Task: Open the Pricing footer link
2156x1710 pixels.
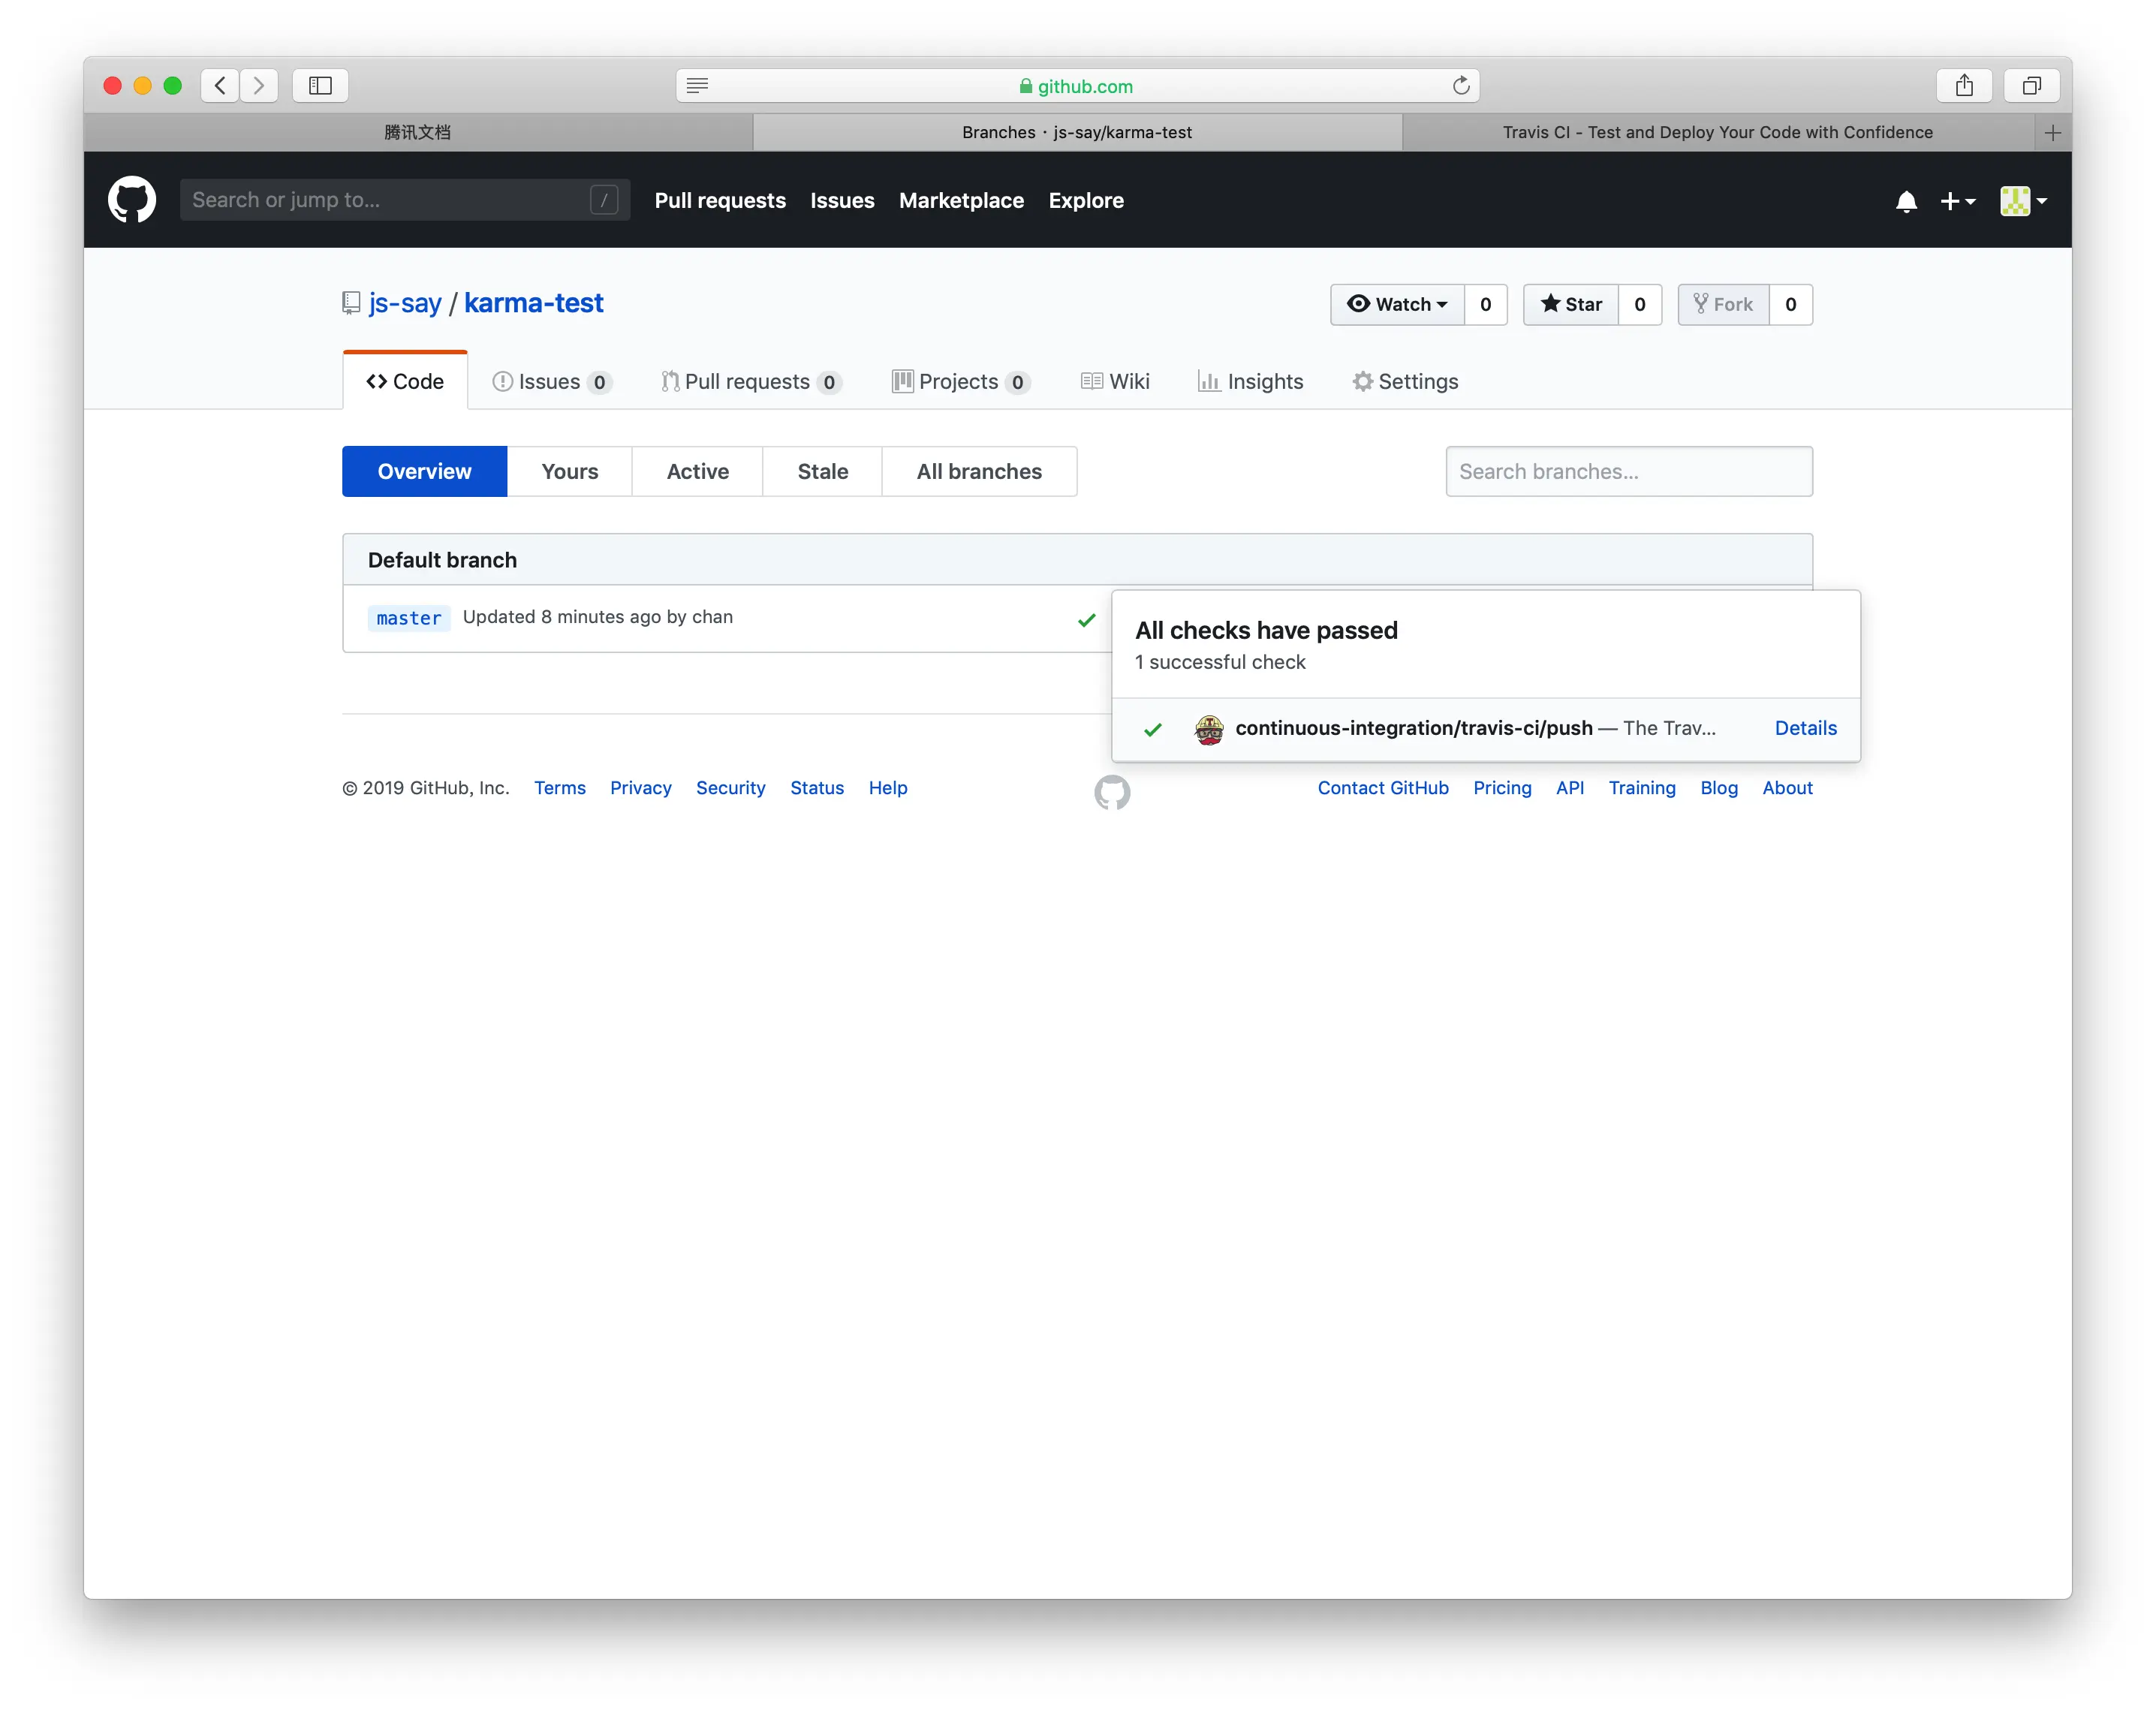Action: [x=1502, y=788]
